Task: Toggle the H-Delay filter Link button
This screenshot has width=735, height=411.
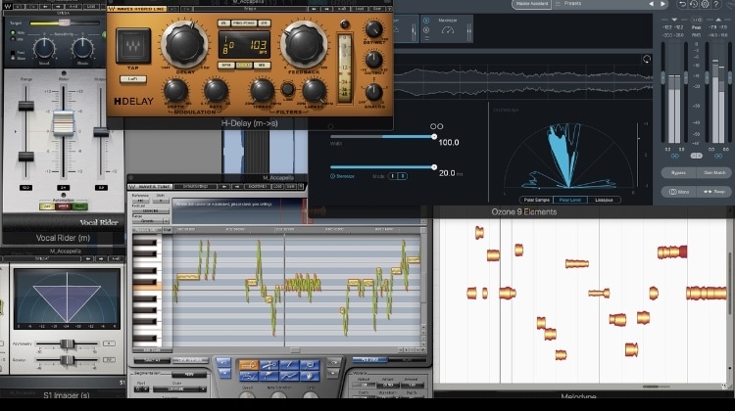Action: tap(288, 89)
